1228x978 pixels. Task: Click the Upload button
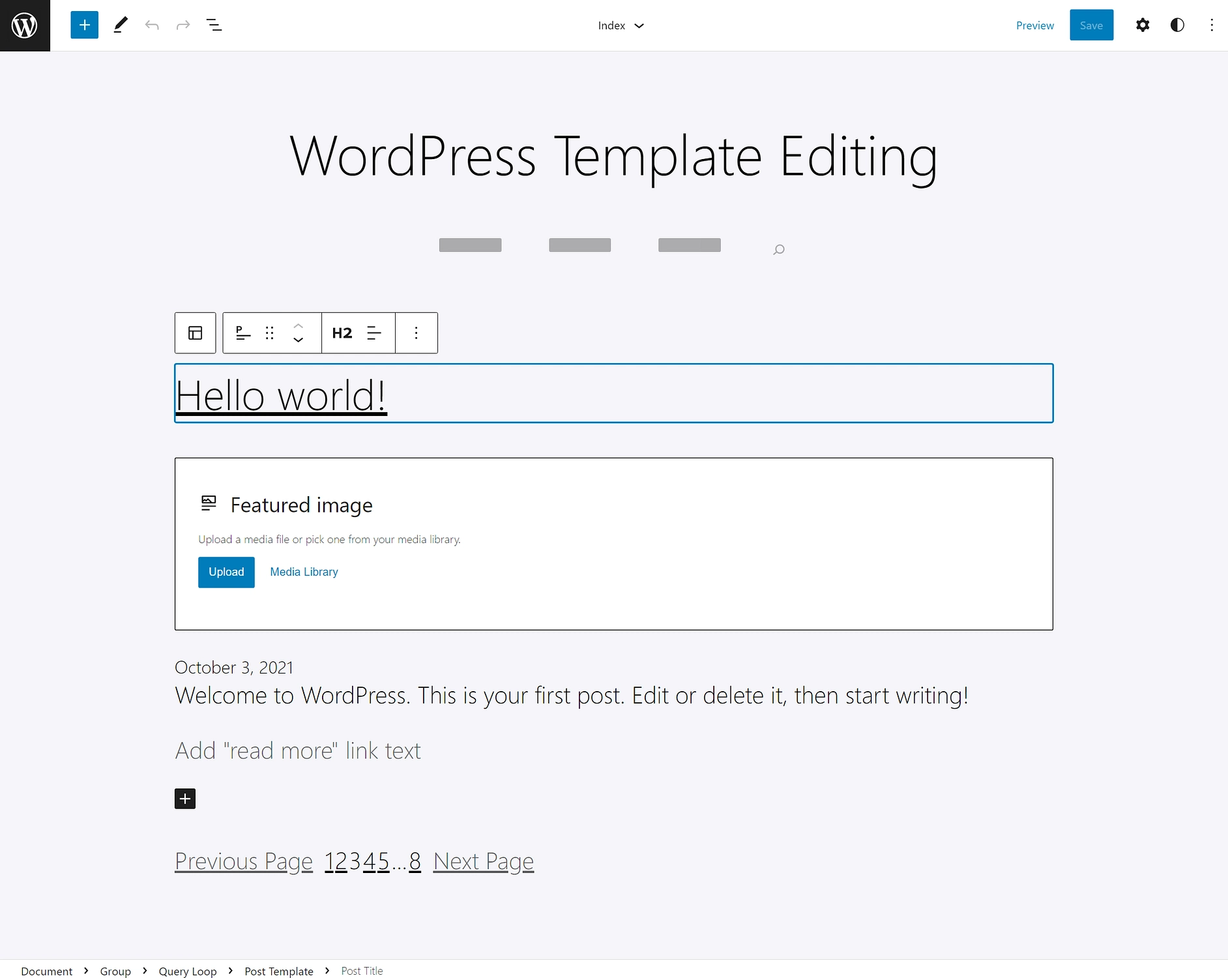click(x=226, y=572)
